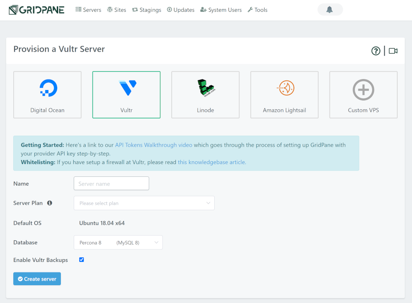Go to Stagings page

click(x=146, y=10)
